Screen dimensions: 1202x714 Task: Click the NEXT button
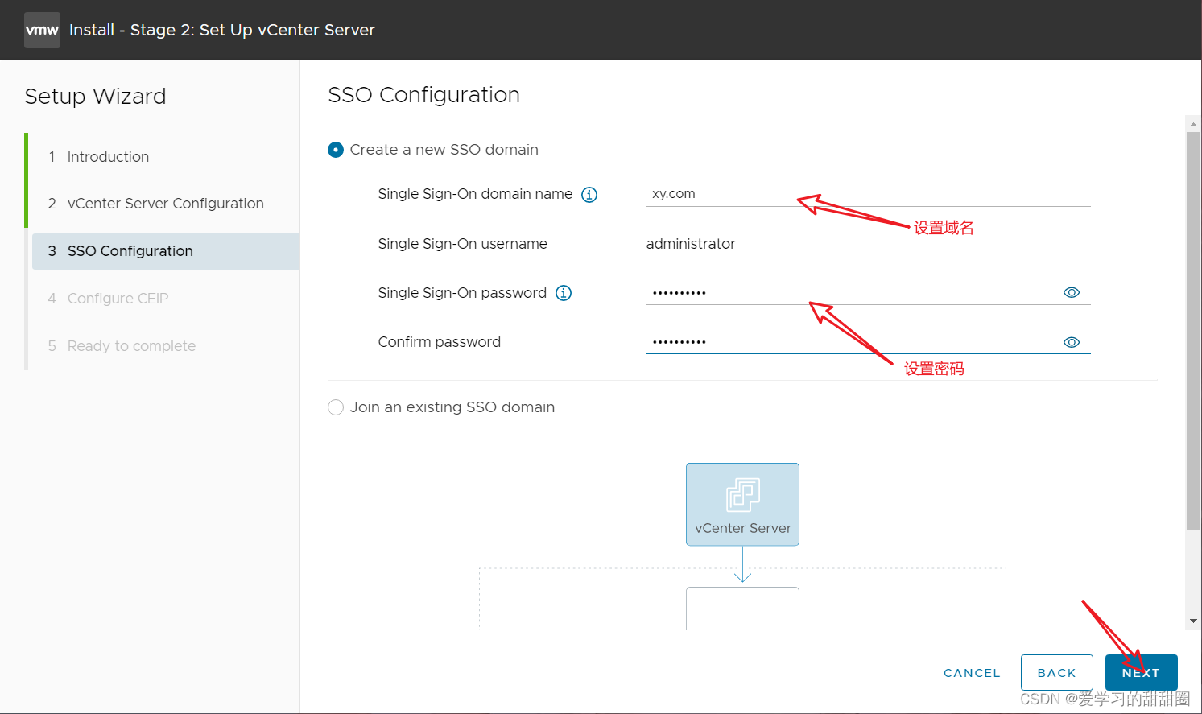click(1141, 673)
